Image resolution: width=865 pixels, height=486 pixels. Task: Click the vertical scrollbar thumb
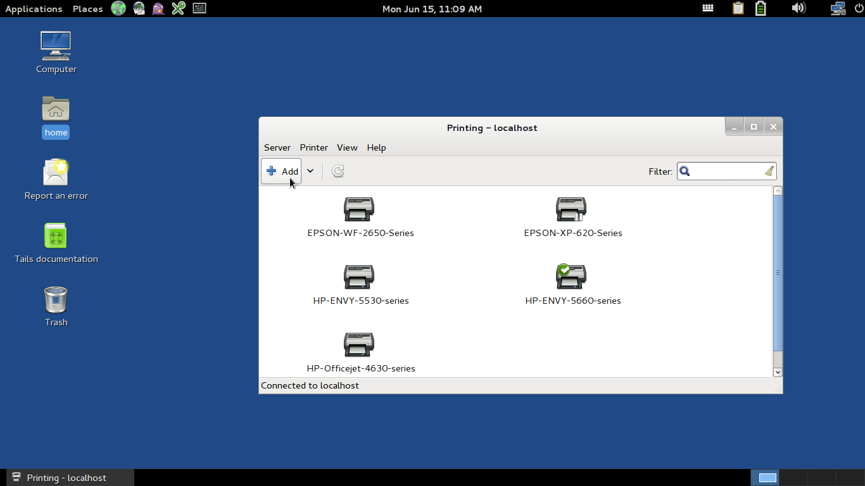coord(778,273)
